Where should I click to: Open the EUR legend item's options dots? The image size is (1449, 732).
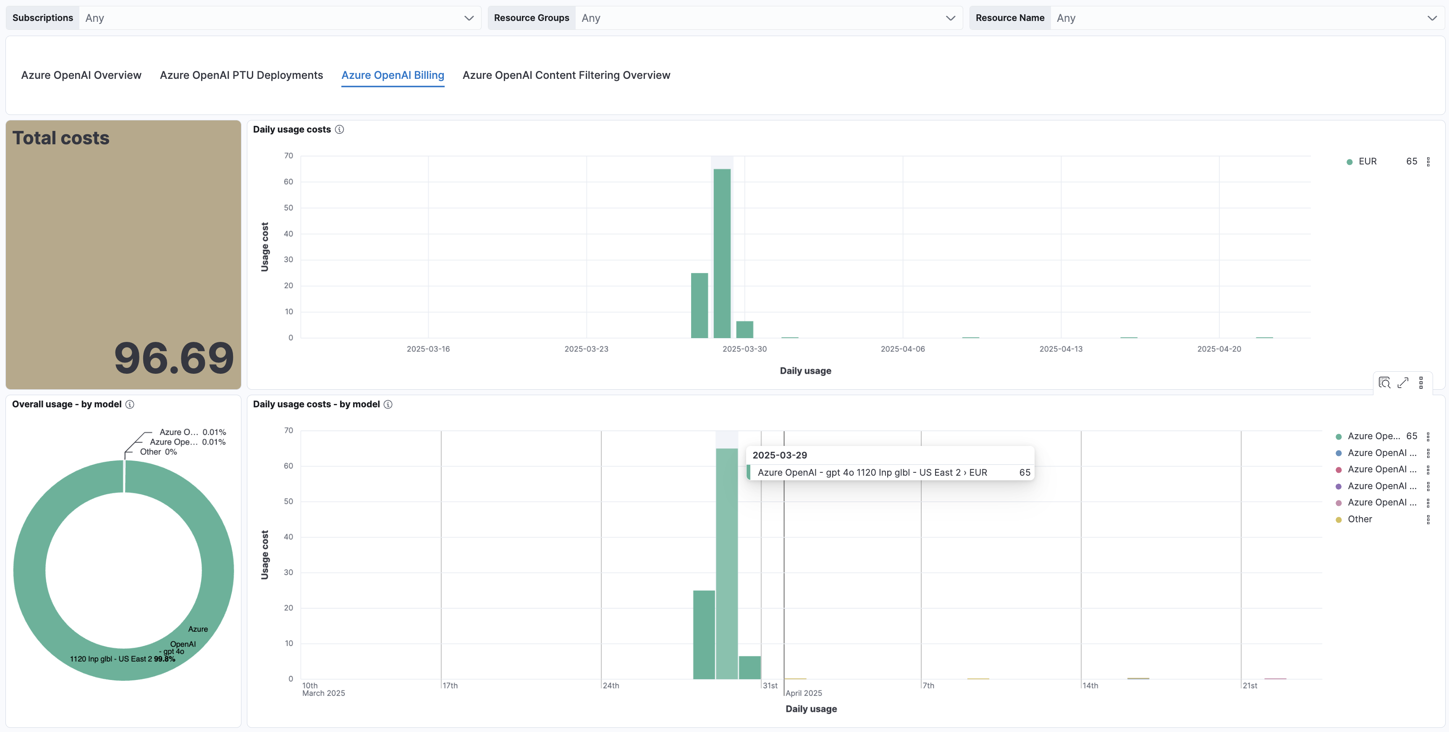tap(1428, 162)
